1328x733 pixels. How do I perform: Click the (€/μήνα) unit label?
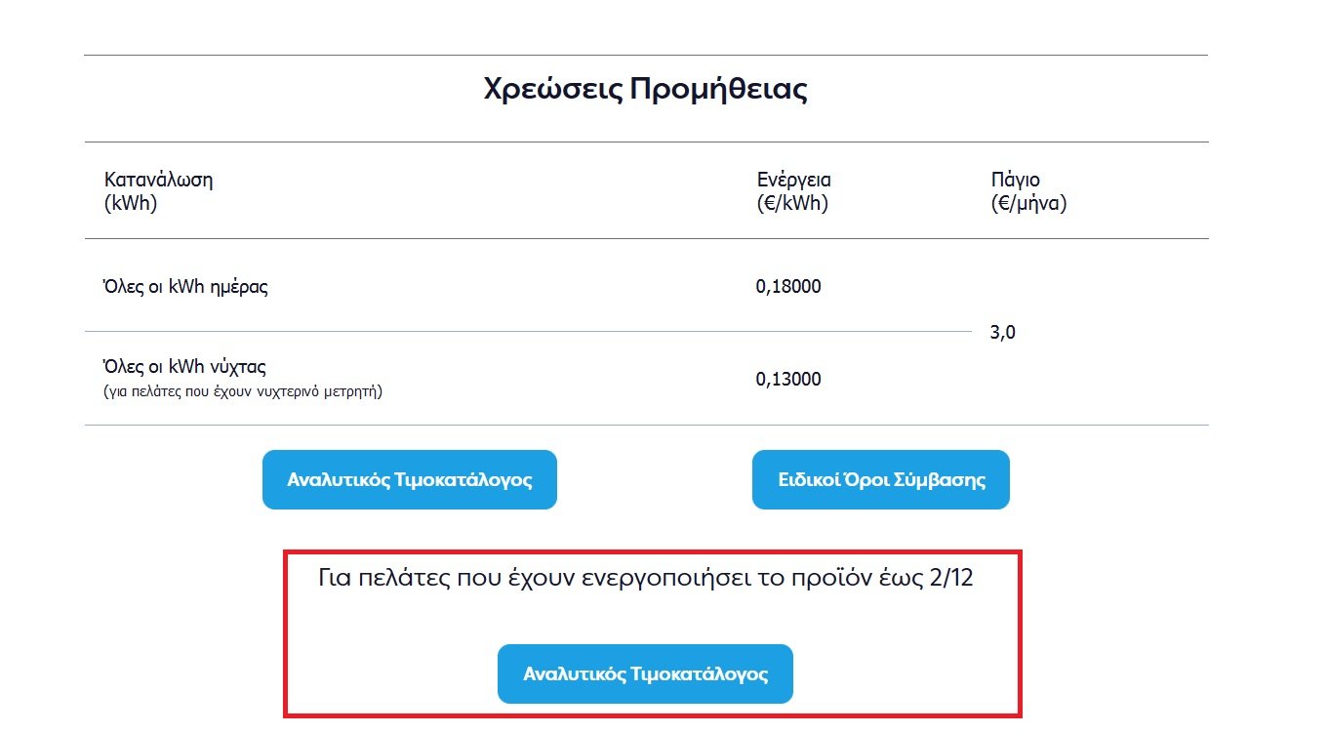[1028, 205]
